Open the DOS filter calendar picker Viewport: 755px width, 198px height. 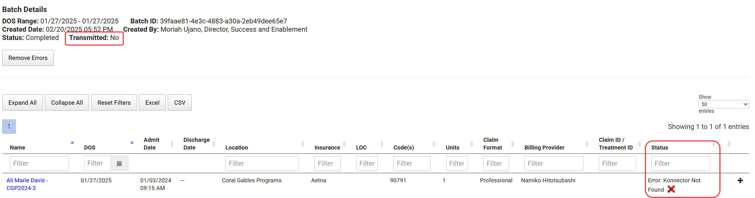point(119,163)
